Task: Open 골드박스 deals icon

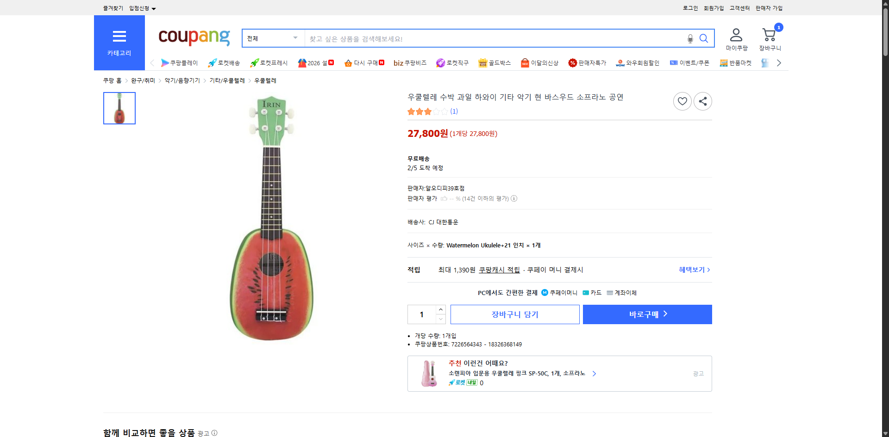Action: [482, 63]
